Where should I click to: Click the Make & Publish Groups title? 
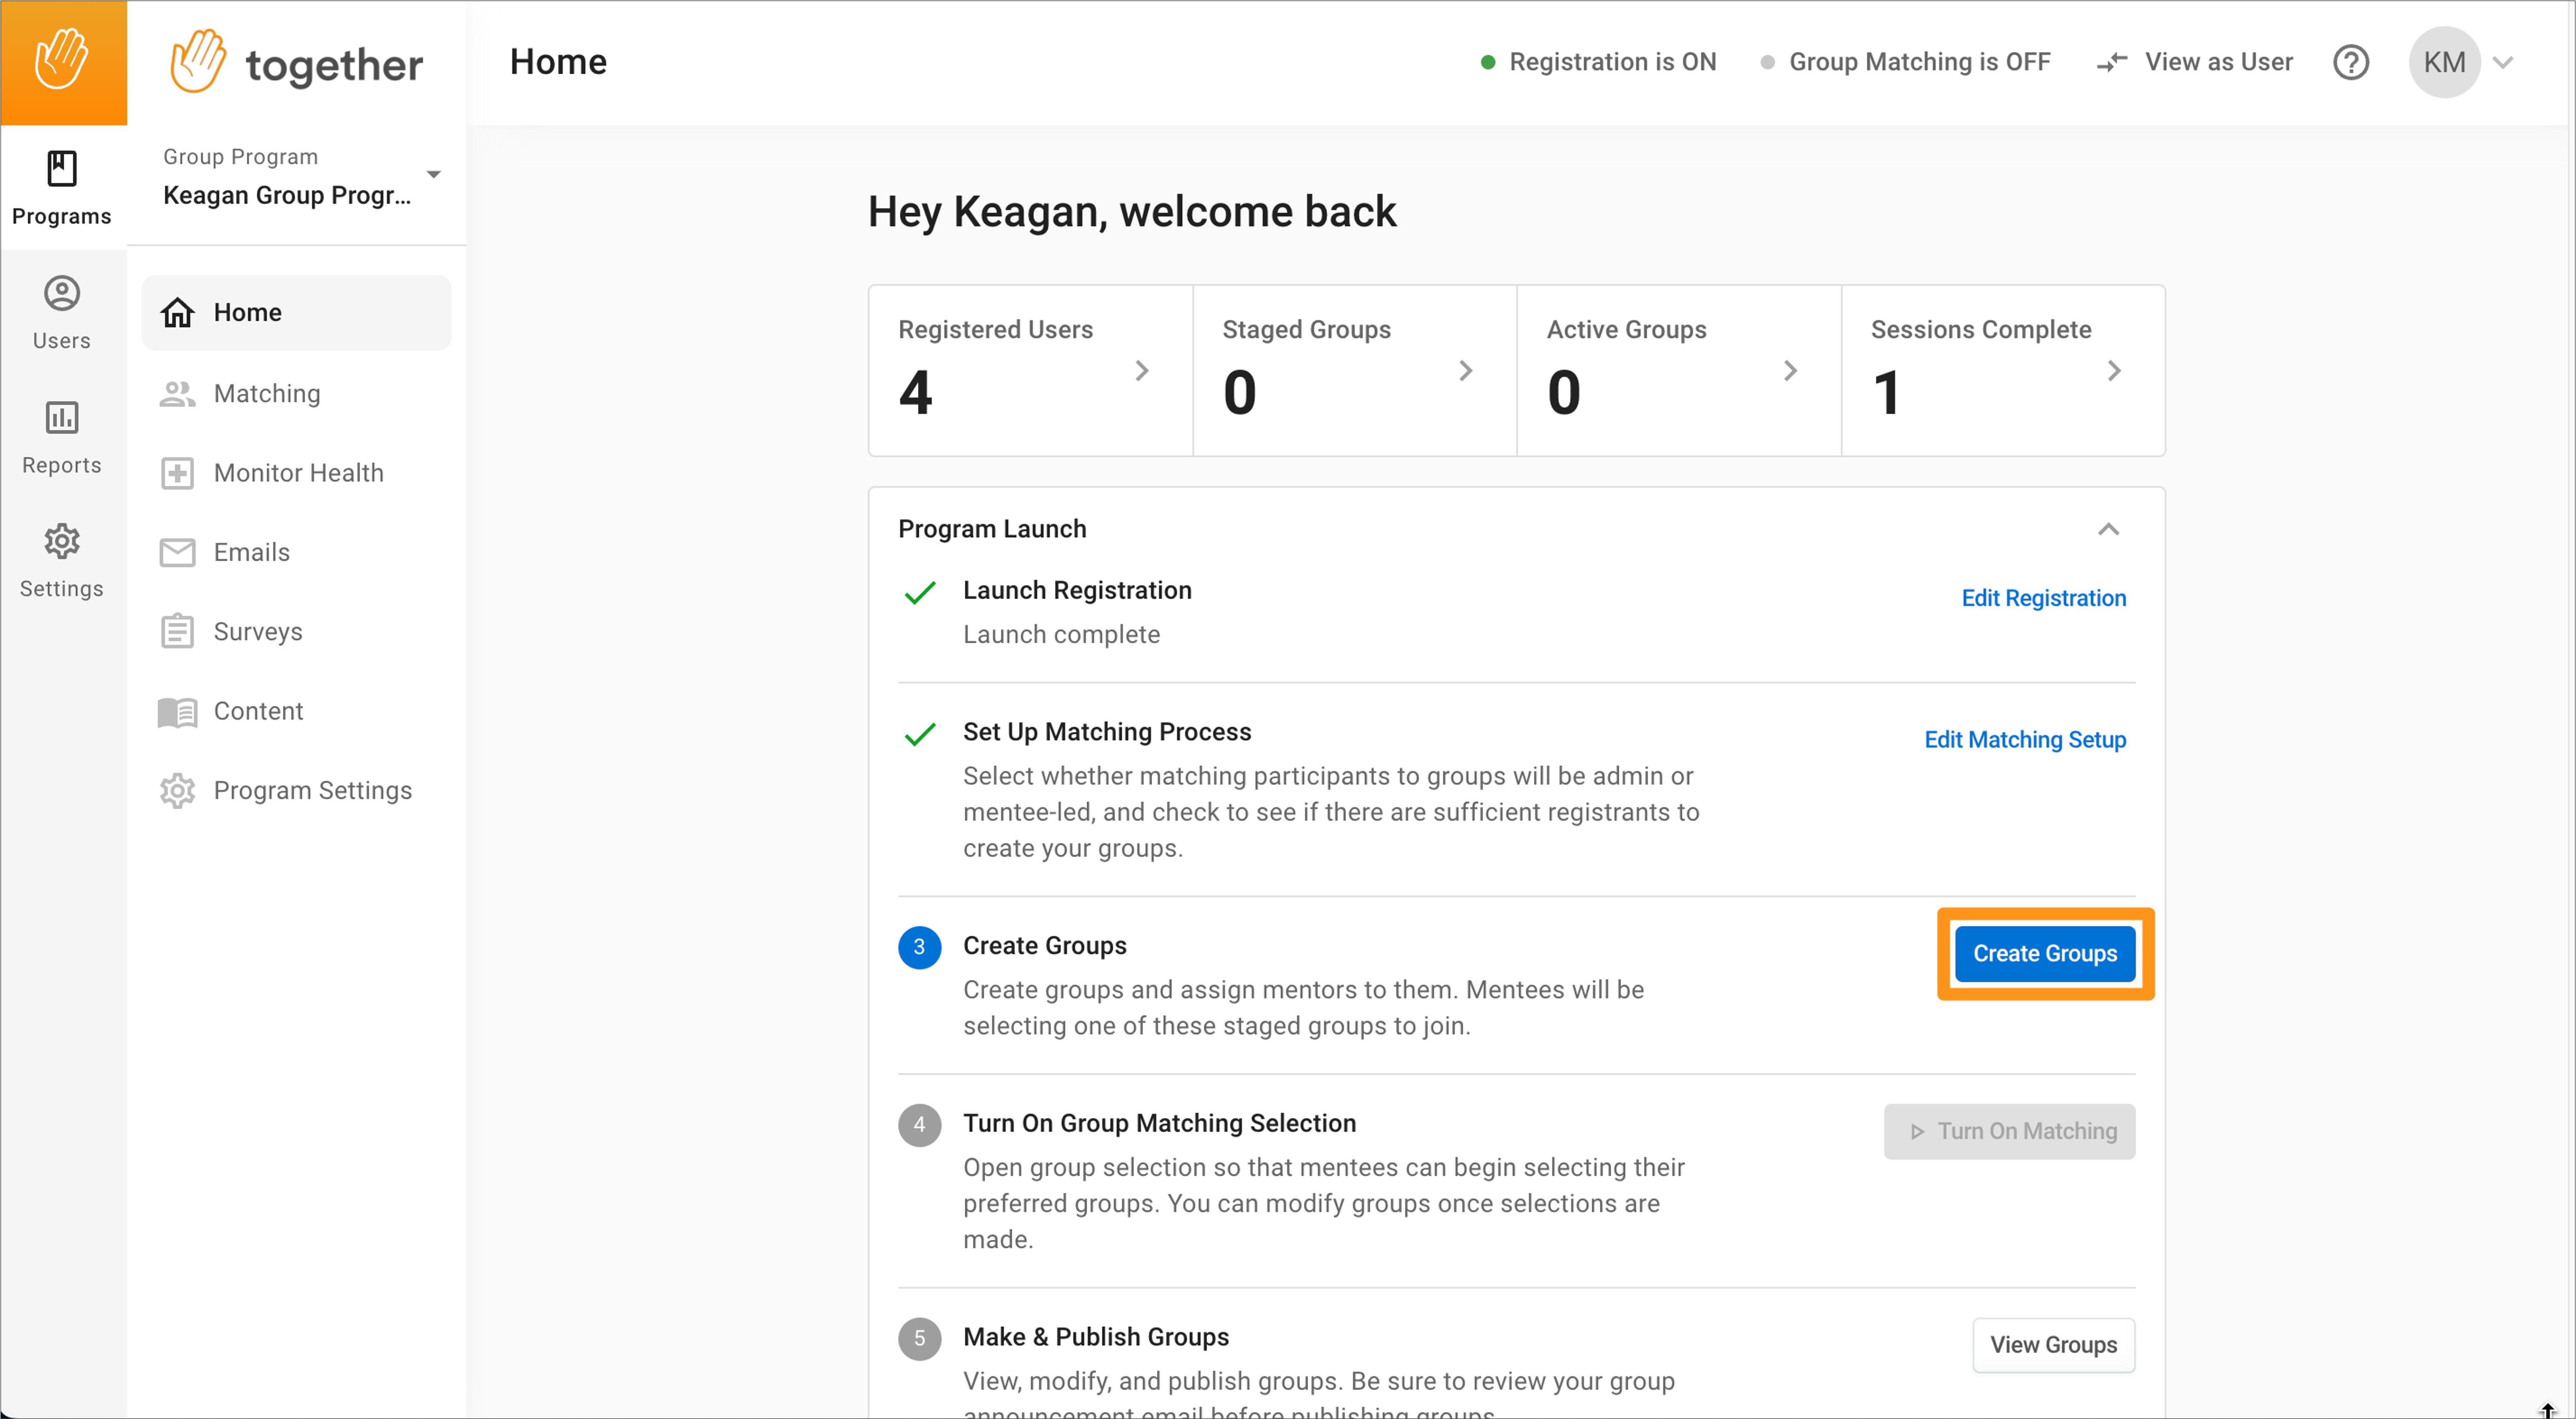coord(1096,1337)
